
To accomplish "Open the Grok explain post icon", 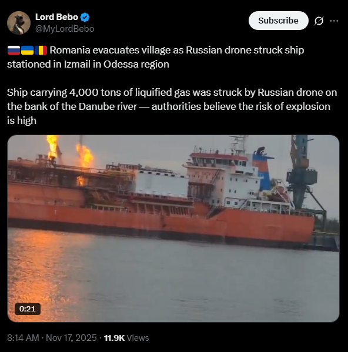I will (x=319, y=21).
